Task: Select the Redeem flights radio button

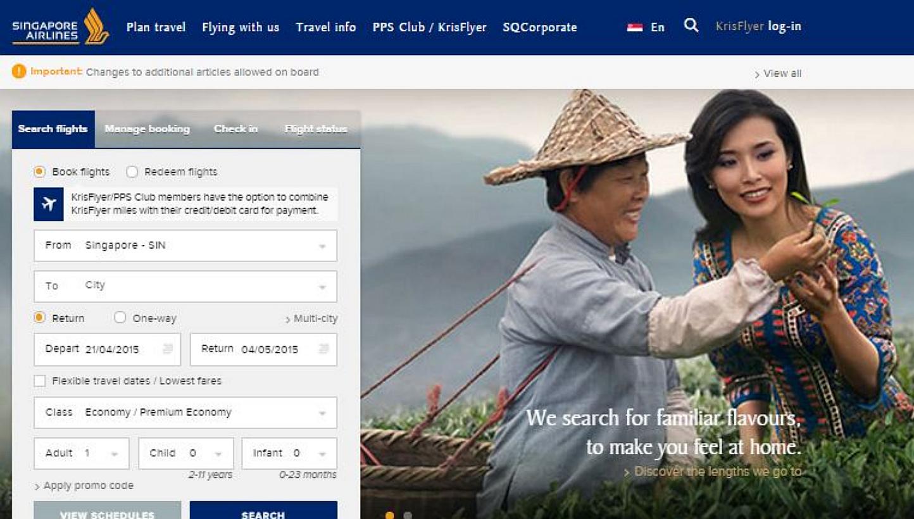Action: point(132,172)
